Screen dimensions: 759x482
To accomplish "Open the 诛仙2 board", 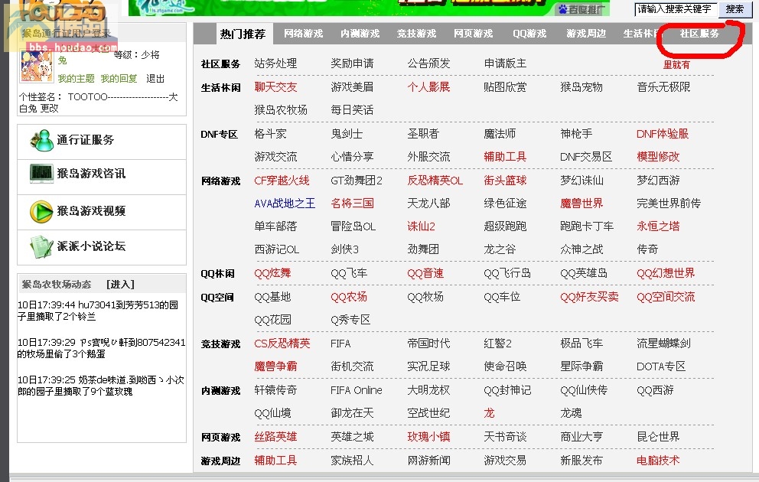I will (x=421, y=226).
